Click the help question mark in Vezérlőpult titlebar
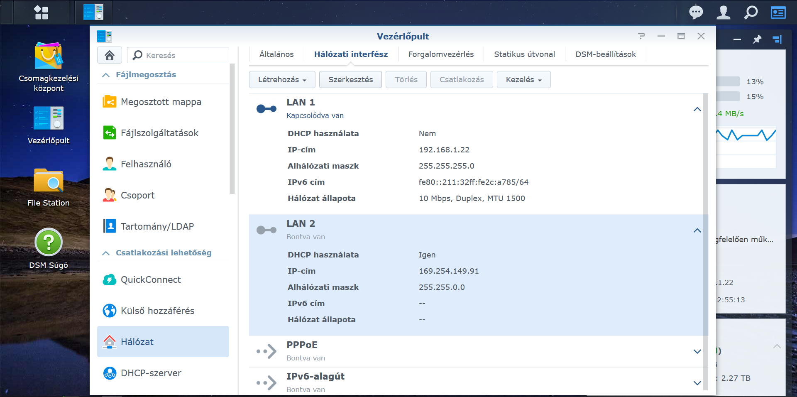 pos(642,36)
